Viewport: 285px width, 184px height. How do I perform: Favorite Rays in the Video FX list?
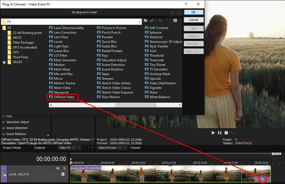[3, 116]
